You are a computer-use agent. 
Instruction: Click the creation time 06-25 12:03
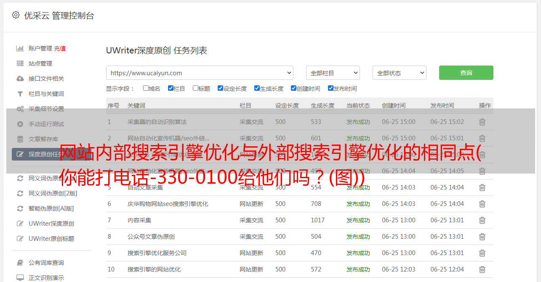(x=399, y=269)
